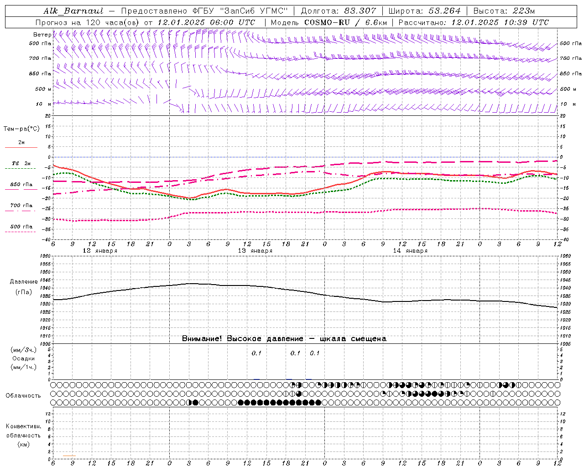The image size is (584, 467).
Task: Click the latitude value Широта: 53.264
Action: [x=424, y=11]
